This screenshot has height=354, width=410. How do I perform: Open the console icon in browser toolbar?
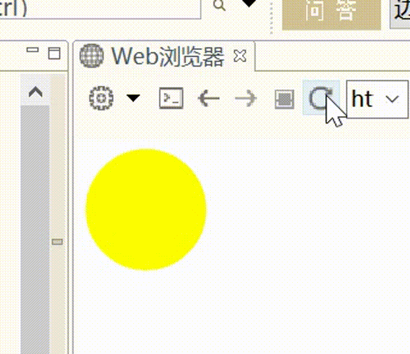tap(171, 98)
